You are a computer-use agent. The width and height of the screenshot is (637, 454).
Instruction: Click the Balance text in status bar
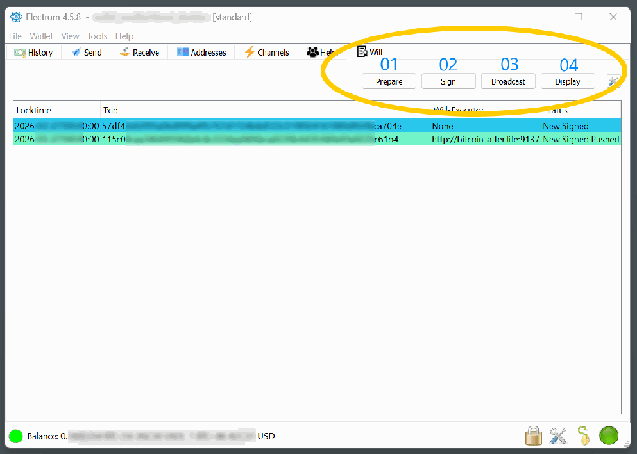(151, 436)
